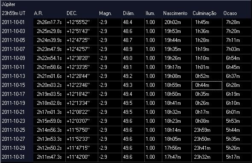Click the Culminação column header
252x163 pixels.
point(205,13)
